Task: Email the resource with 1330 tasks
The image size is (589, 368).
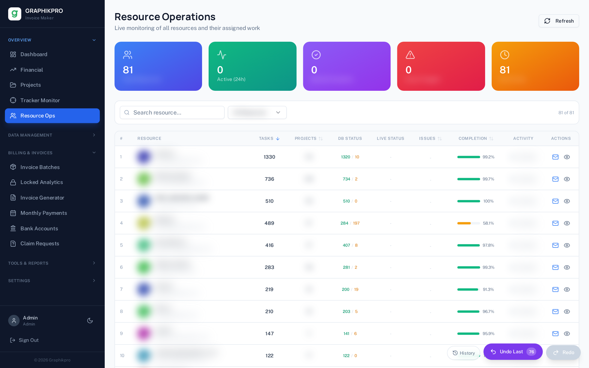Action: tap(555, 157)
